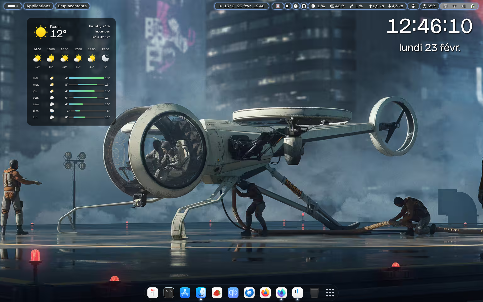The image size is (483, 302).
Task: Open Finder file manager in dock
Action: point(201,293)
